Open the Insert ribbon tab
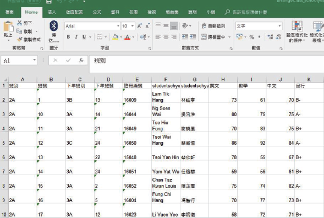This screenshot has width=324, height=218. pyautogui.click(x=52, y=12)
